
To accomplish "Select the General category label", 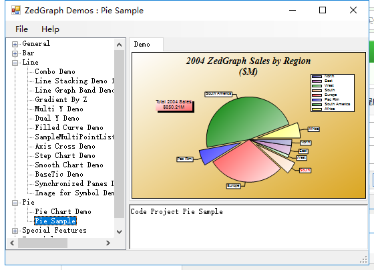I will click(x=36, y=43).
